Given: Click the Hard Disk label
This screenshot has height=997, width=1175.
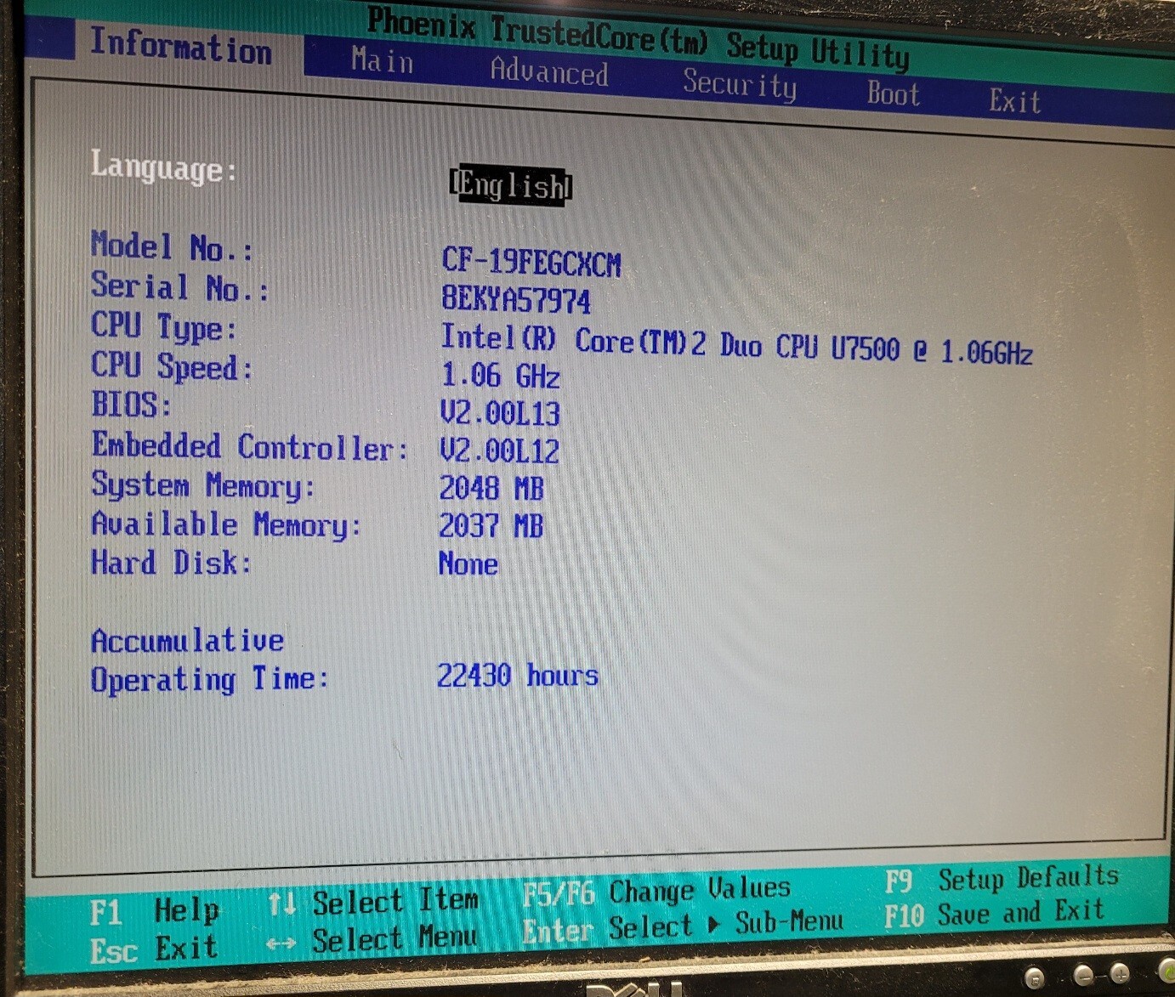Looking at the screenshot, I should 171,563.
